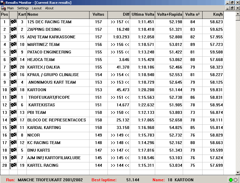The width and height of the screenshot is (240, 183).
Task: Click the white status indicator circle
Action: 236,180
